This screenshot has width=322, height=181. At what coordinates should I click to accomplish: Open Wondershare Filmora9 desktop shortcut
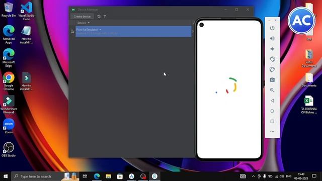(9, 105)
